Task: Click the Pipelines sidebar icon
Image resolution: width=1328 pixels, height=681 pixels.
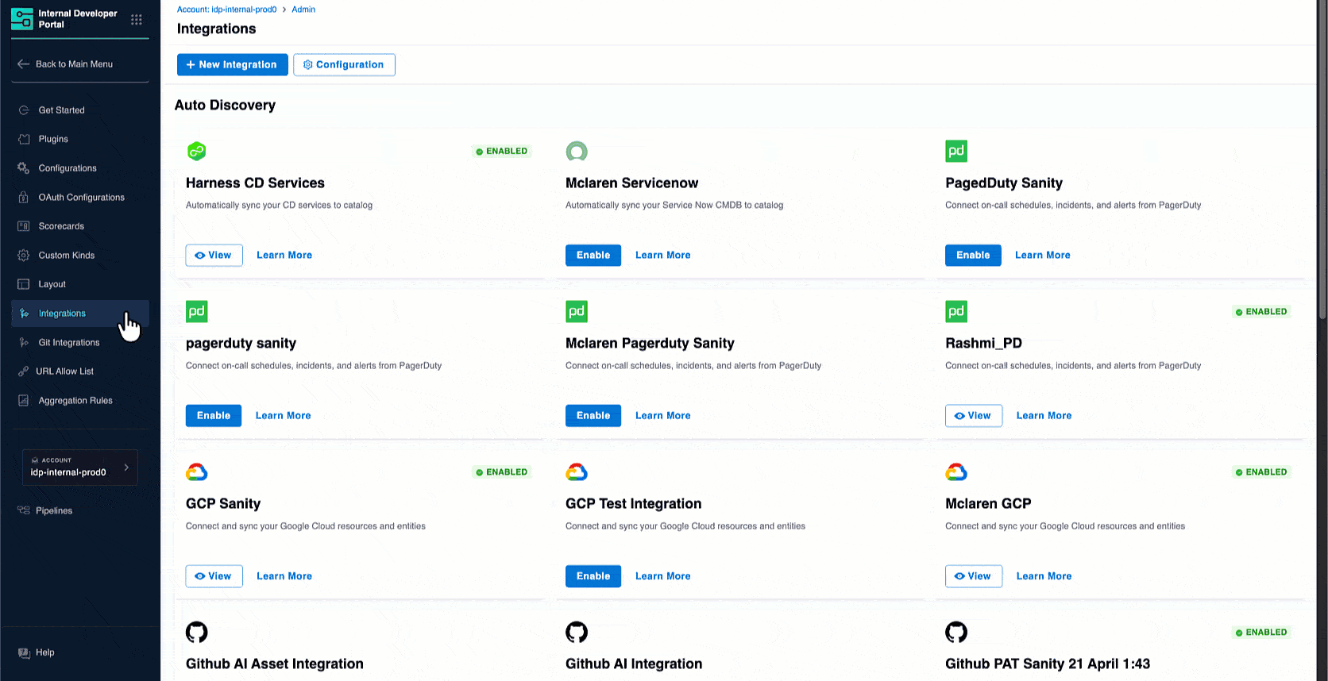Action: (24, 510)
